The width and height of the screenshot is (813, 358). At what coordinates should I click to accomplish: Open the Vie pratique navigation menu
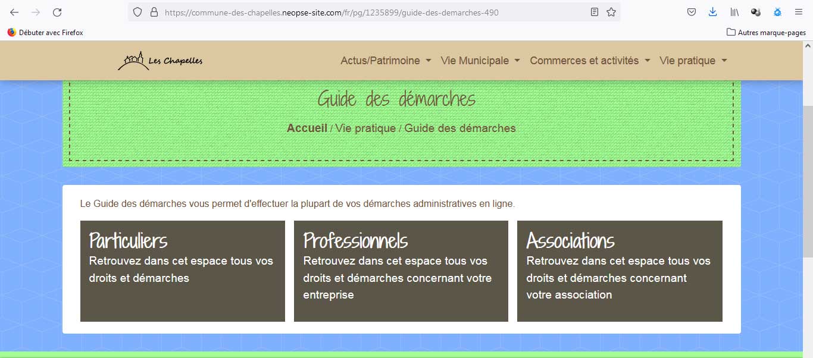coord(693,61)
